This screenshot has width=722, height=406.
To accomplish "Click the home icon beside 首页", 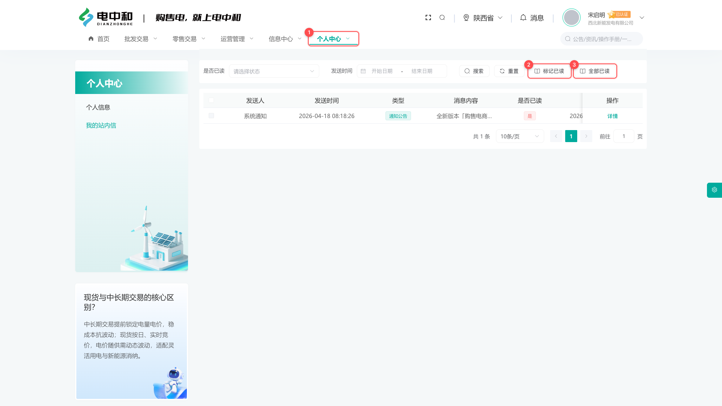I will pyautogui.click(x=91, y=39).
